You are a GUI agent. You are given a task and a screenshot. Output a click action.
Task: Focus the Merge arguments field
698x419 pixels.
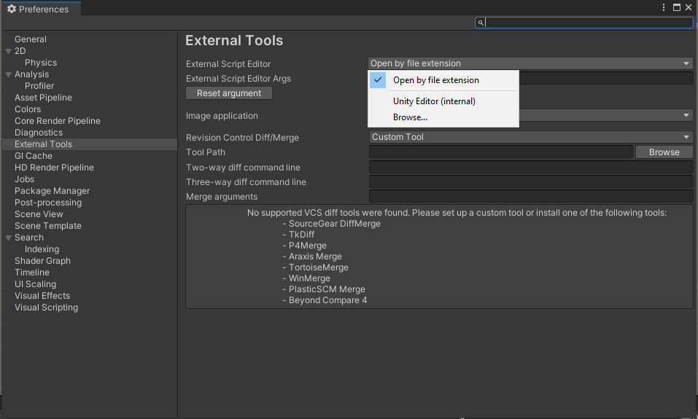point(530,197)
